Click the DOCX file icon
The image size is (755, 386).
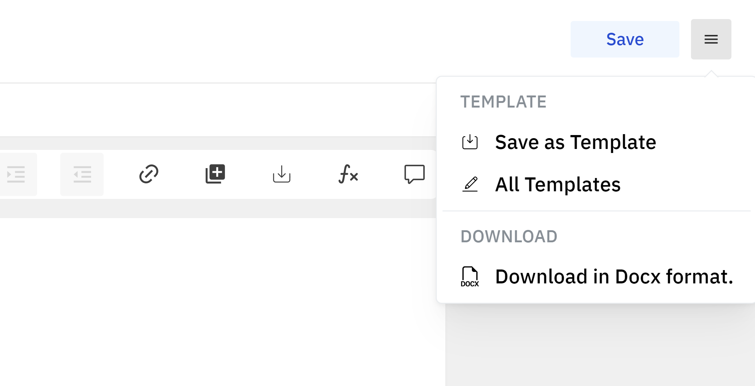(x=470, y=277)
